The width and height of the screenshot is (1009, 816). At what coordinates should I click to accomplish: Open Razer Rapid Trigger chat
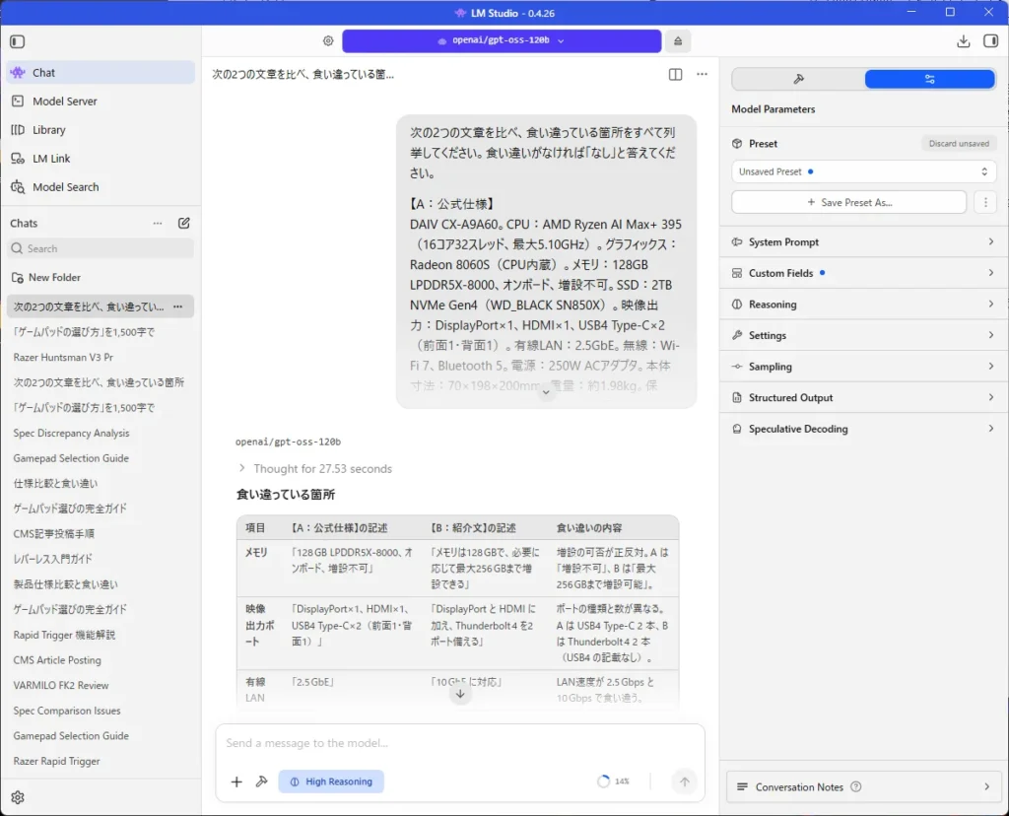click(100, 761)
